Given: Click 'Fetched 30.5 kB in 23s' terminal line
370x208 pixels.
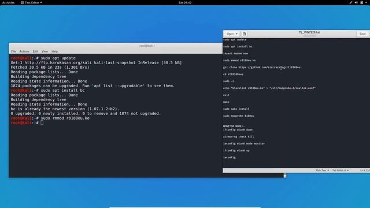Looking at the screenshot, I should click(x=50, y=67).
